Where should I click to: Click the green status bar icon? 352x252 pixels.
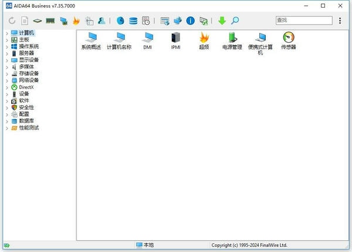6,246
